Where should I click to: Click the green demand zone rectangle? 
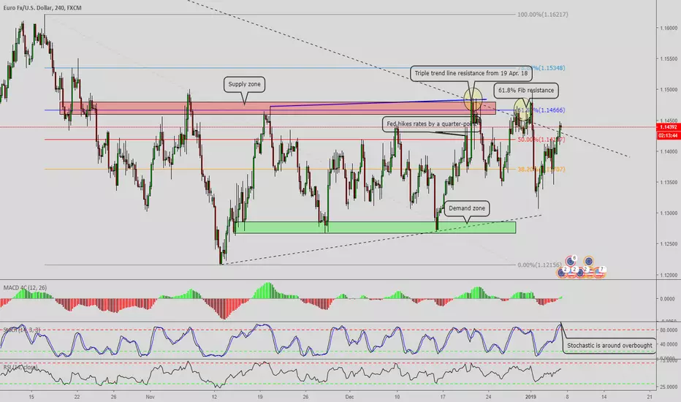[376, 227]
